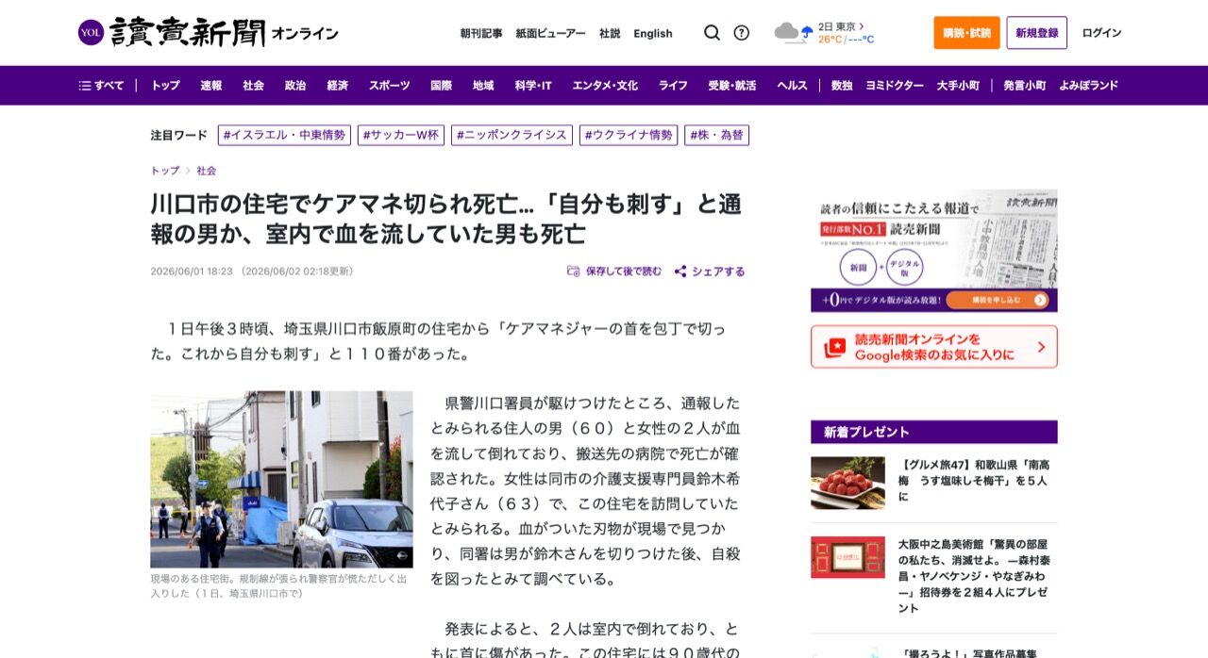
Task: Click the red Google favorites badge icon
Action: [x=835, y=347]
